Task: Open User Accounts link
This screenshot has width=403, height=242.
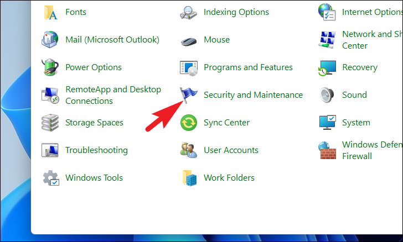Action: click(231, 150)
